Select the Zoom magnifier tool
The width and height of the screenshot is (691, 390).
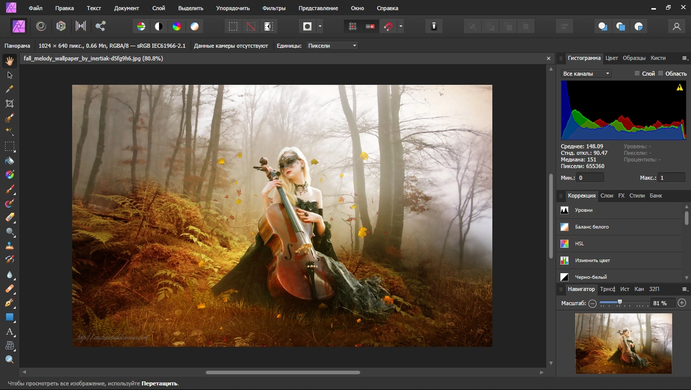[x=10, y=360]
